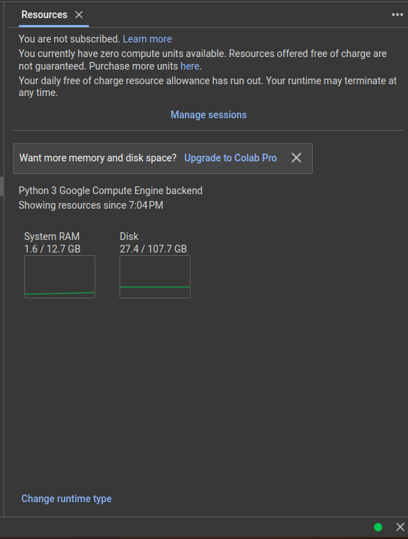Image resolution: width=408 pixels, height=539 pixels.
Task: Close the Resources tab
Action: tap(79, 15)
